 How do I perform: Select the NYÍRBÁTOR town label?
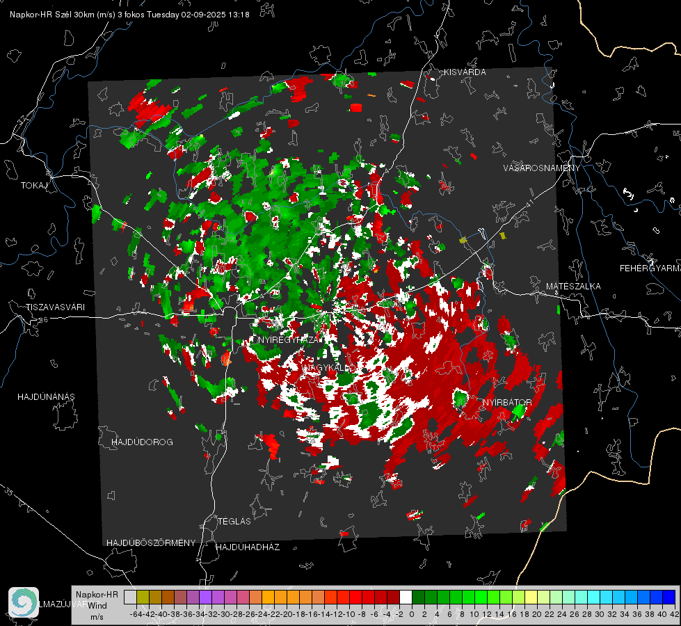pos(507,403)
